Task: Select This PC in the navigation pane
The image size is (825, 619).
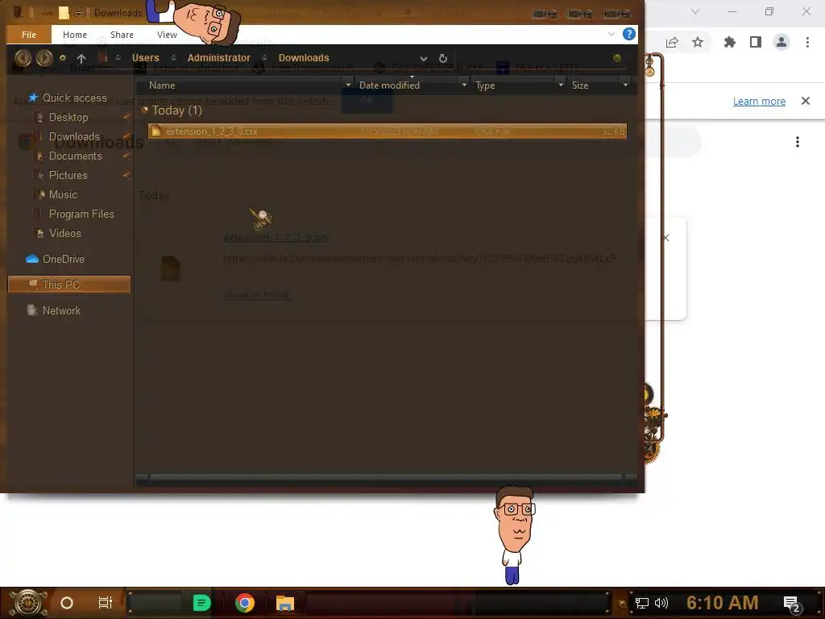Action: [x=69, y=285]
